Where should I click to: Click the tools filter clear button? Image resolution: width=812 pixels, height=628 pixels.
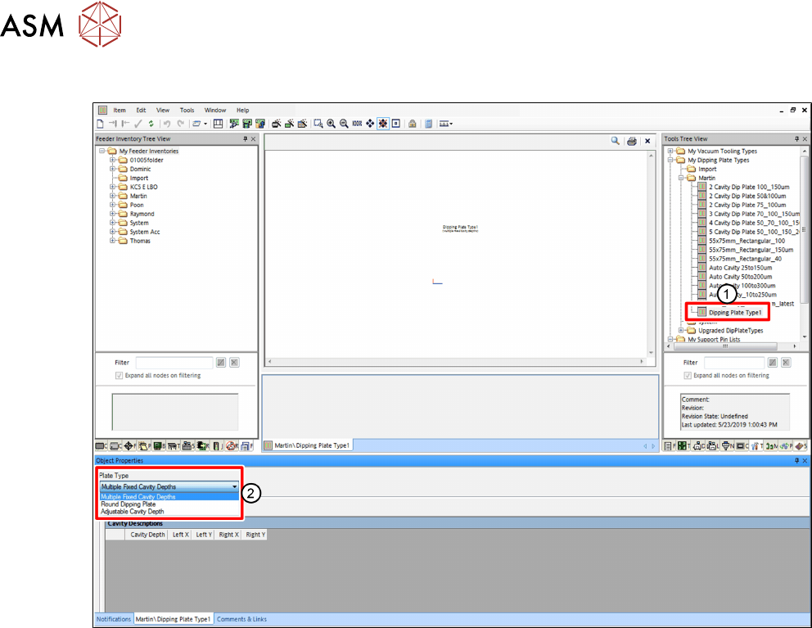786,362
